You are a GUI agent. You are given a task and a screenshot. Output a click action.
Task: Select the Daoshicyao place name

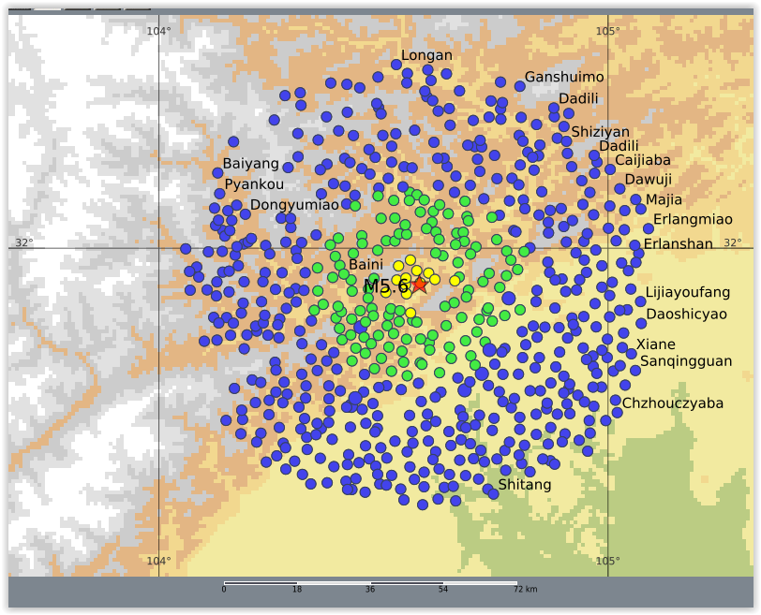pyautogui.click(x=686, y=314)
